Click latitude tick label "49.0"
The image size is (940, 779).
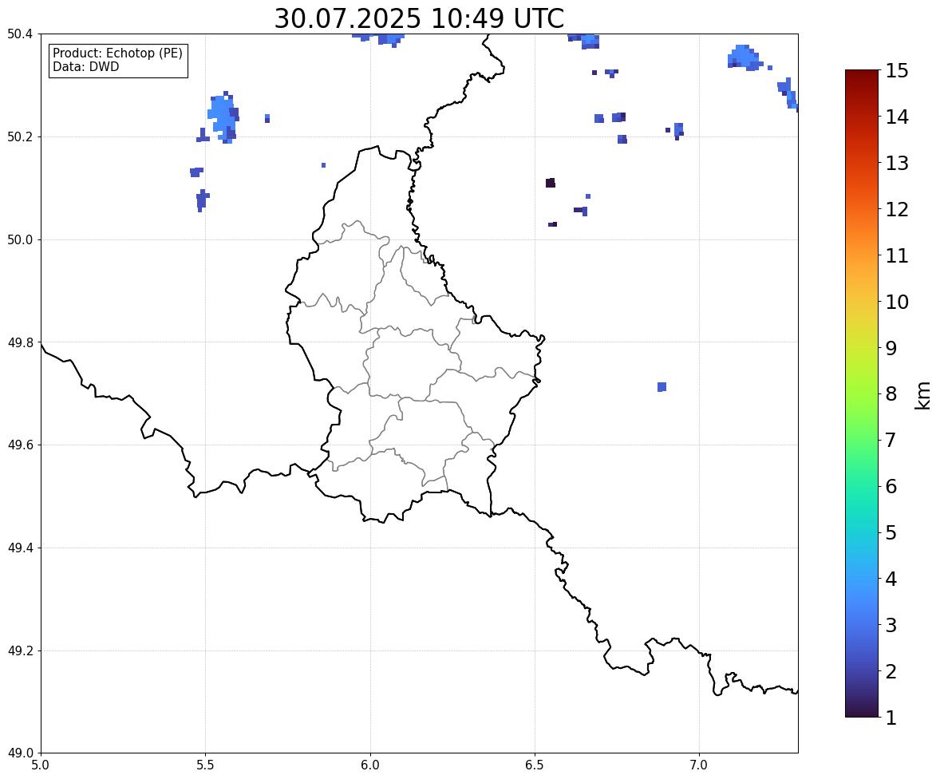pos(20,753)
